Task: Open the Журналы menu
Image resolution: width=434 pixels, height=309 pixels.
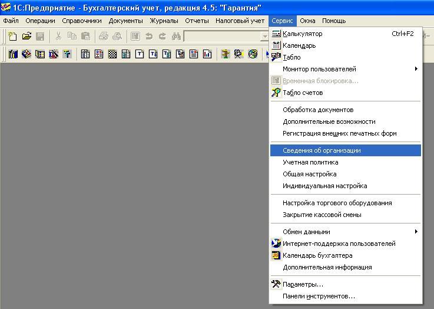Action: [164, 21]
